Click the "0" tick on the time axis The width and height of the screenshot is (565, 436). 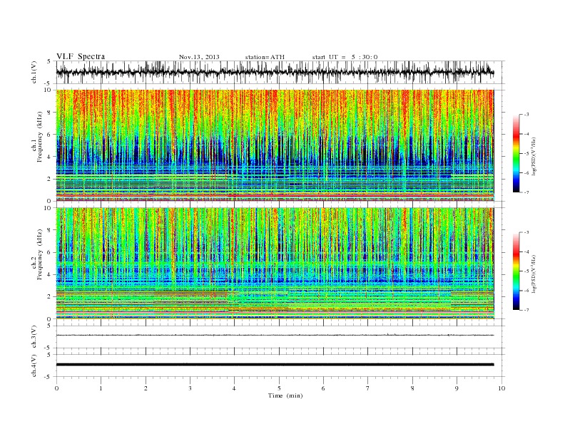pos(56,388)
